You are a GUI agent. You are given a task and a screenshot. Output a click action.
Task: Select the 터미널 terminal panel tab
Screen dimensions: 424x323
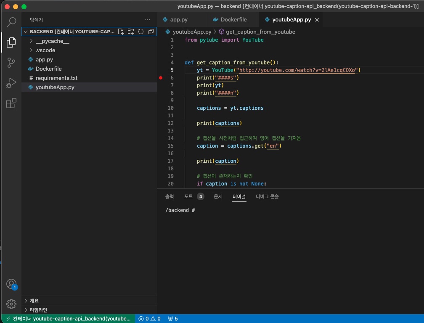coord(239,196)
